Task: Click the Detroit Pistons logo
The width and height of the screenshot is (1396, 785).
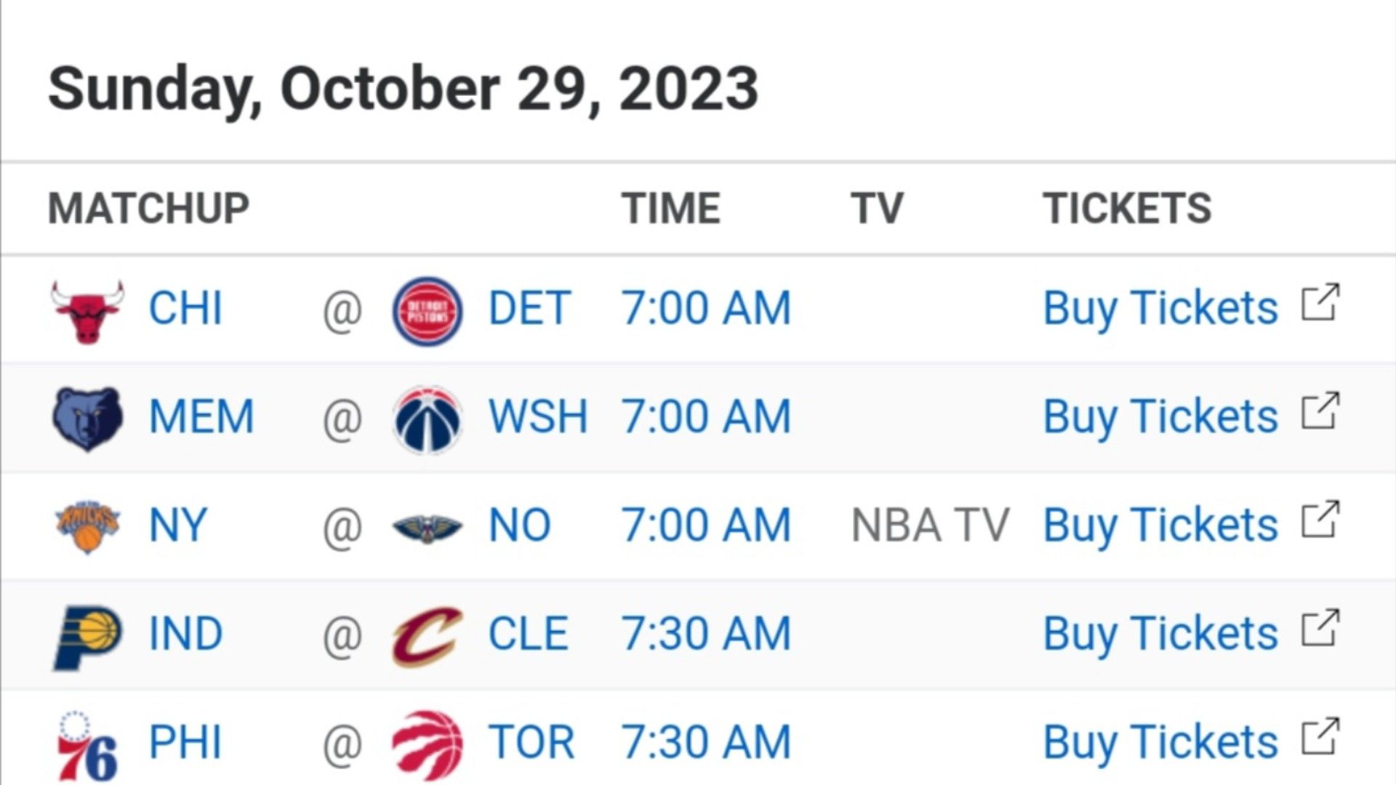Action: coord(427,310)
